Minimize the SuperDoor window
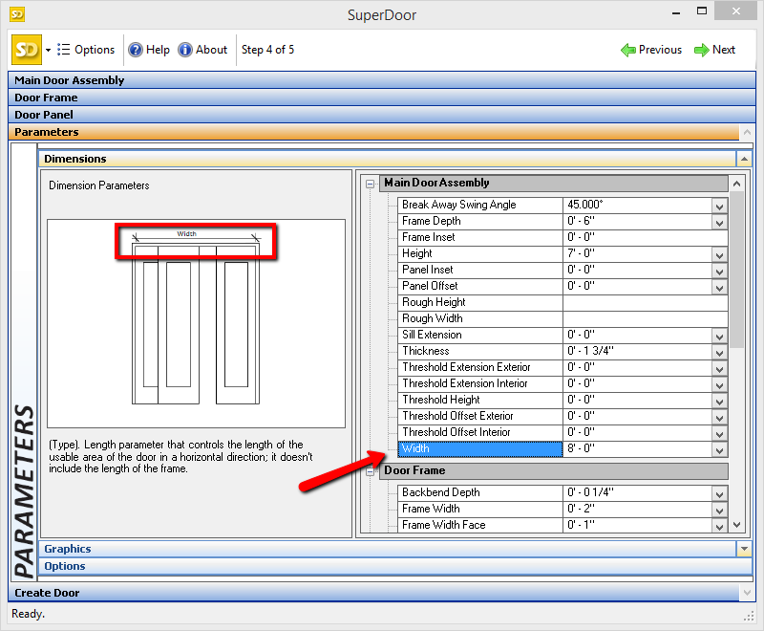Screen dimensions: 764x631 pos(676,12)
